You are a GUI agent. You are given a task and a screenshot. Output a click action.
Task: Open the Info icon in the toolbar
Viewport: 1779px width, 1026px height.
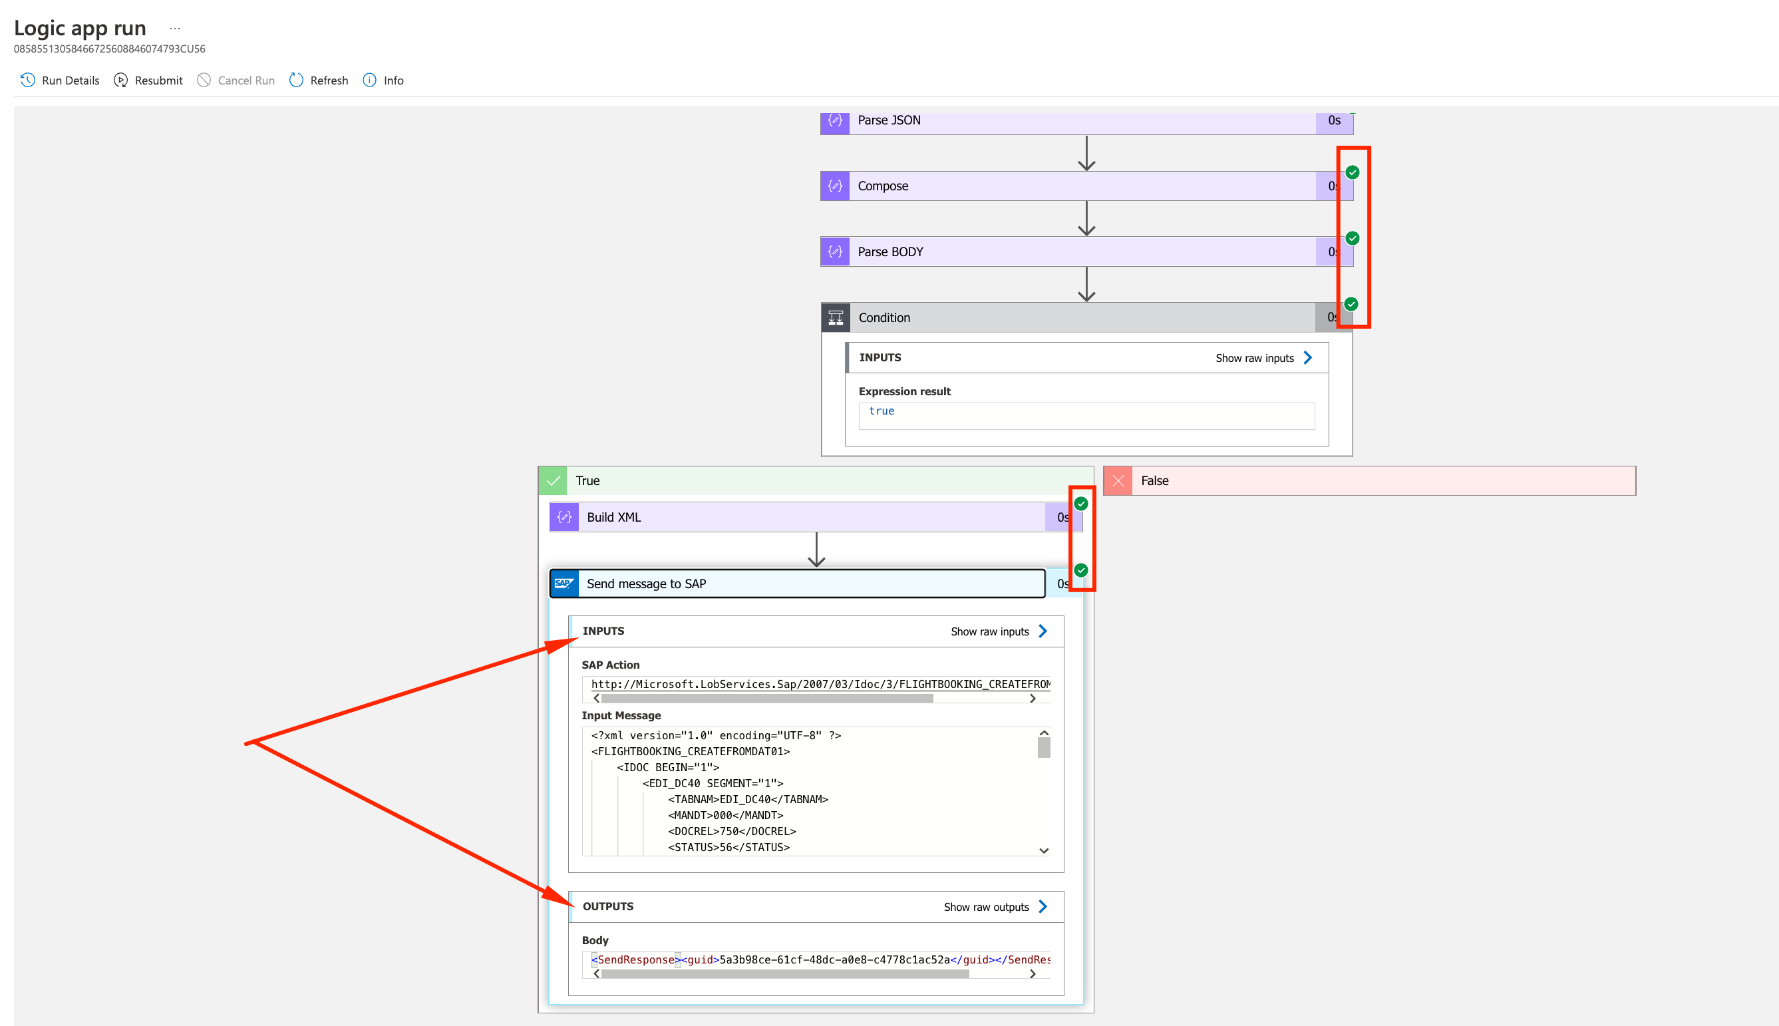pyautogui.click(x=369, y=81)
